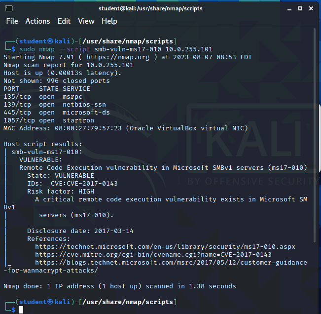Click 'Host script results:' line
The image size is (321, 314).
click(42, 144)
